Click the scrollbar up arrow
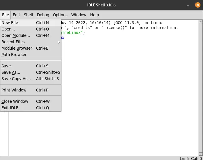The width and height of the screenshot is (203, 160). point(201,21)
